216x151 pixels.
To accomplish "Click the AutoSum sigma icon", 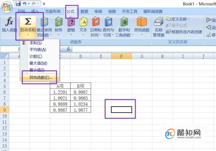I will [x=28, y=21].
